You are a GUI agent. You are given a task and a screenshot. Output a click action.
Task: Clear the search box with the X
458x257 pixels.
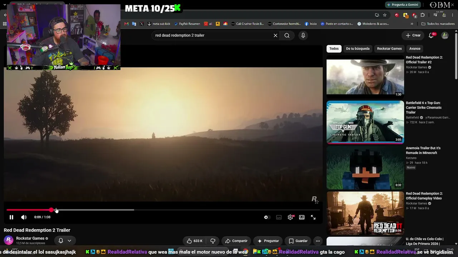click(x=276, y=35)
